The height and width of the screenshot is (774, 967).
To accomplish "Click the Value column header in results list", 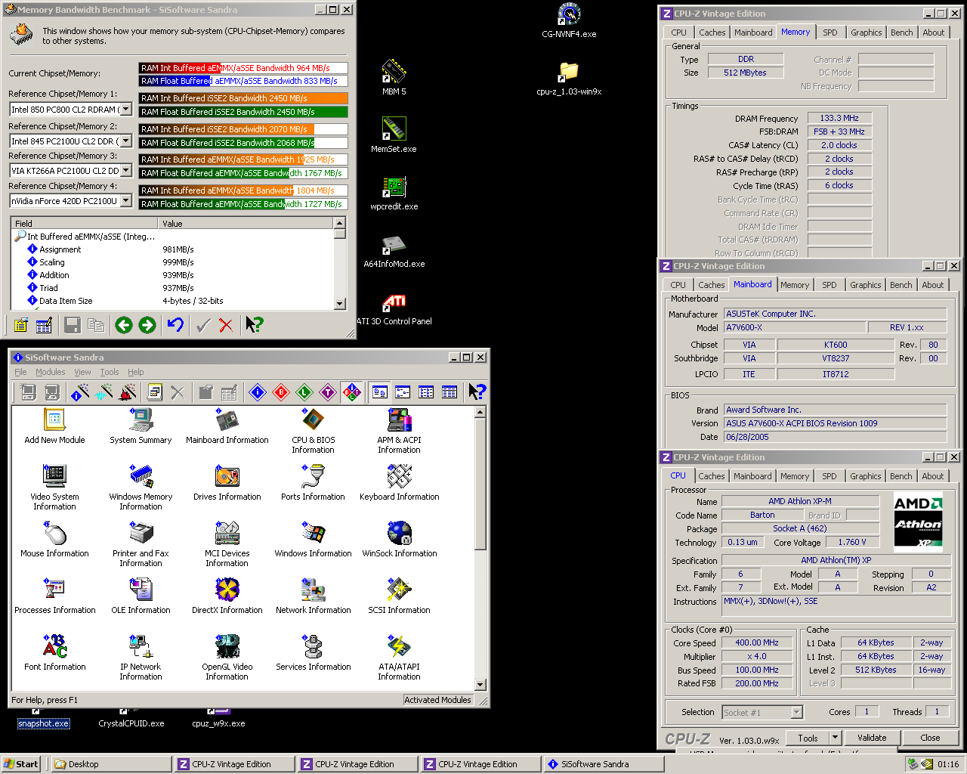I will point(246,223).
